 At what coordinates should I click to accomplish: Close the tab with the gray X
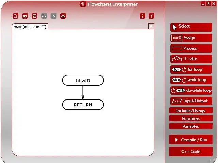pos(151,26)
